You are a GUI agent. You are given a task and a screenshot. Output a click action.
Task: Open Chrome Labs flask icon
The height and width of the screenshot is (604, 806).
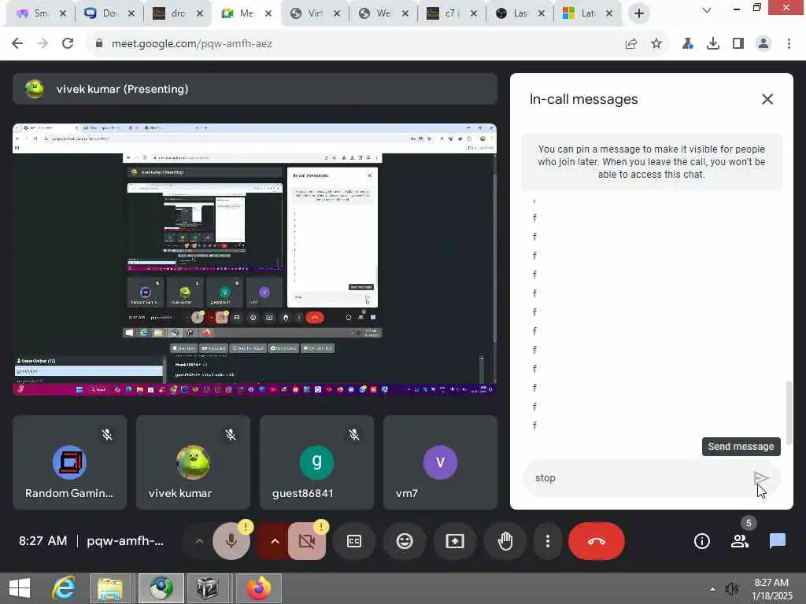(x=687, y=44)
